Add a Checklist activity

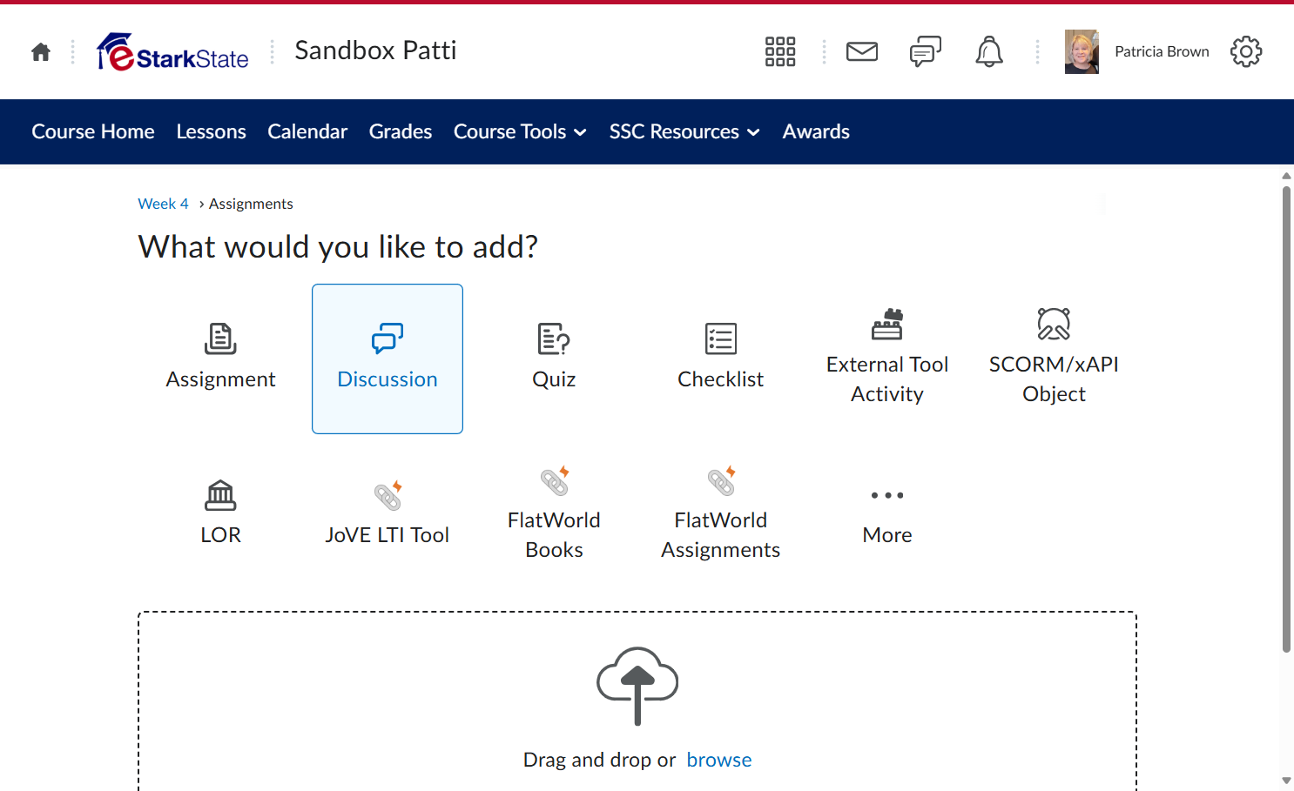point(721,359)
